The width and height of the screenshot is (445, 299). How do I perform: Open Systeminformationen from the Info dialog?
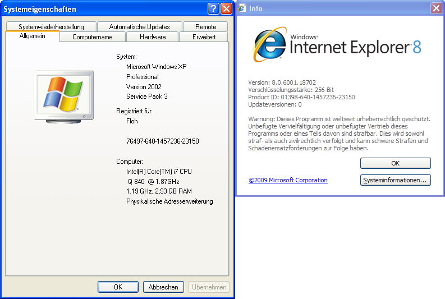coord(395,180)
